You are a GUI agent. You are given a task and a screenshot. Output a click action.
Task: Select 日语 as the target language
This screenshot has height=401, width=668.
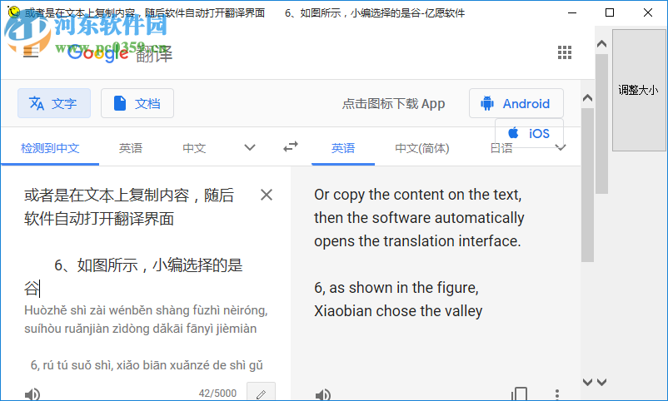coord(501,149)
